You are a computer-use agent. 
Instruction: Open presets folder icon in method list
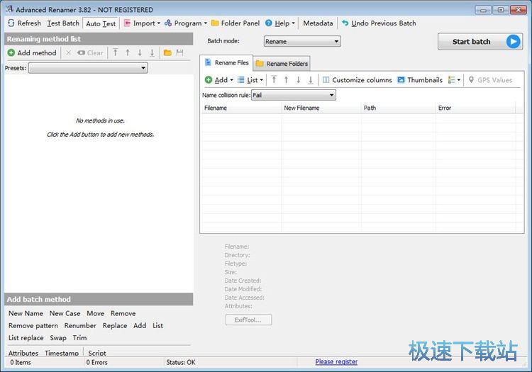coord(167,52)
